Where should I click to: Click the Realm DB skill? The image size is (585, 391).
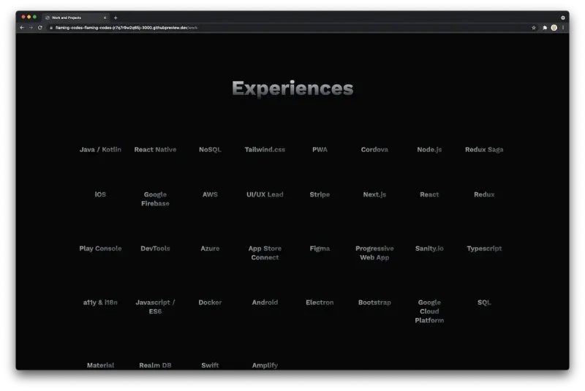point(155,365)
